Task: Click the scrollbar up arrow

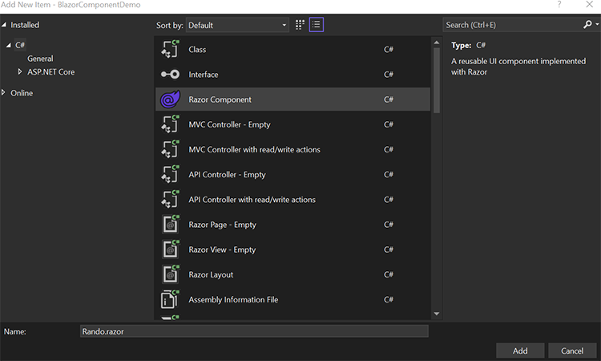Action: [437, 43]
